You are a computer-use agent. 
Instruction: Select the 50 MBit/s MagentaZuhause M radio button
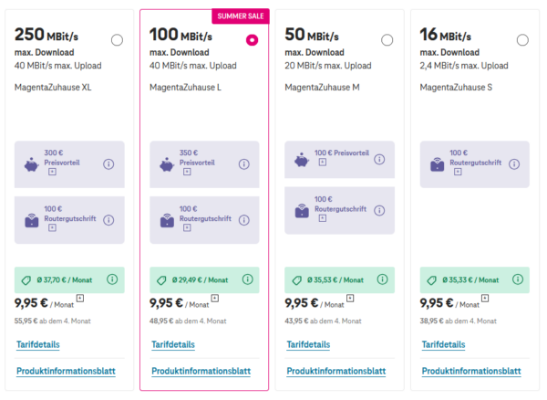tap(387, 40)
